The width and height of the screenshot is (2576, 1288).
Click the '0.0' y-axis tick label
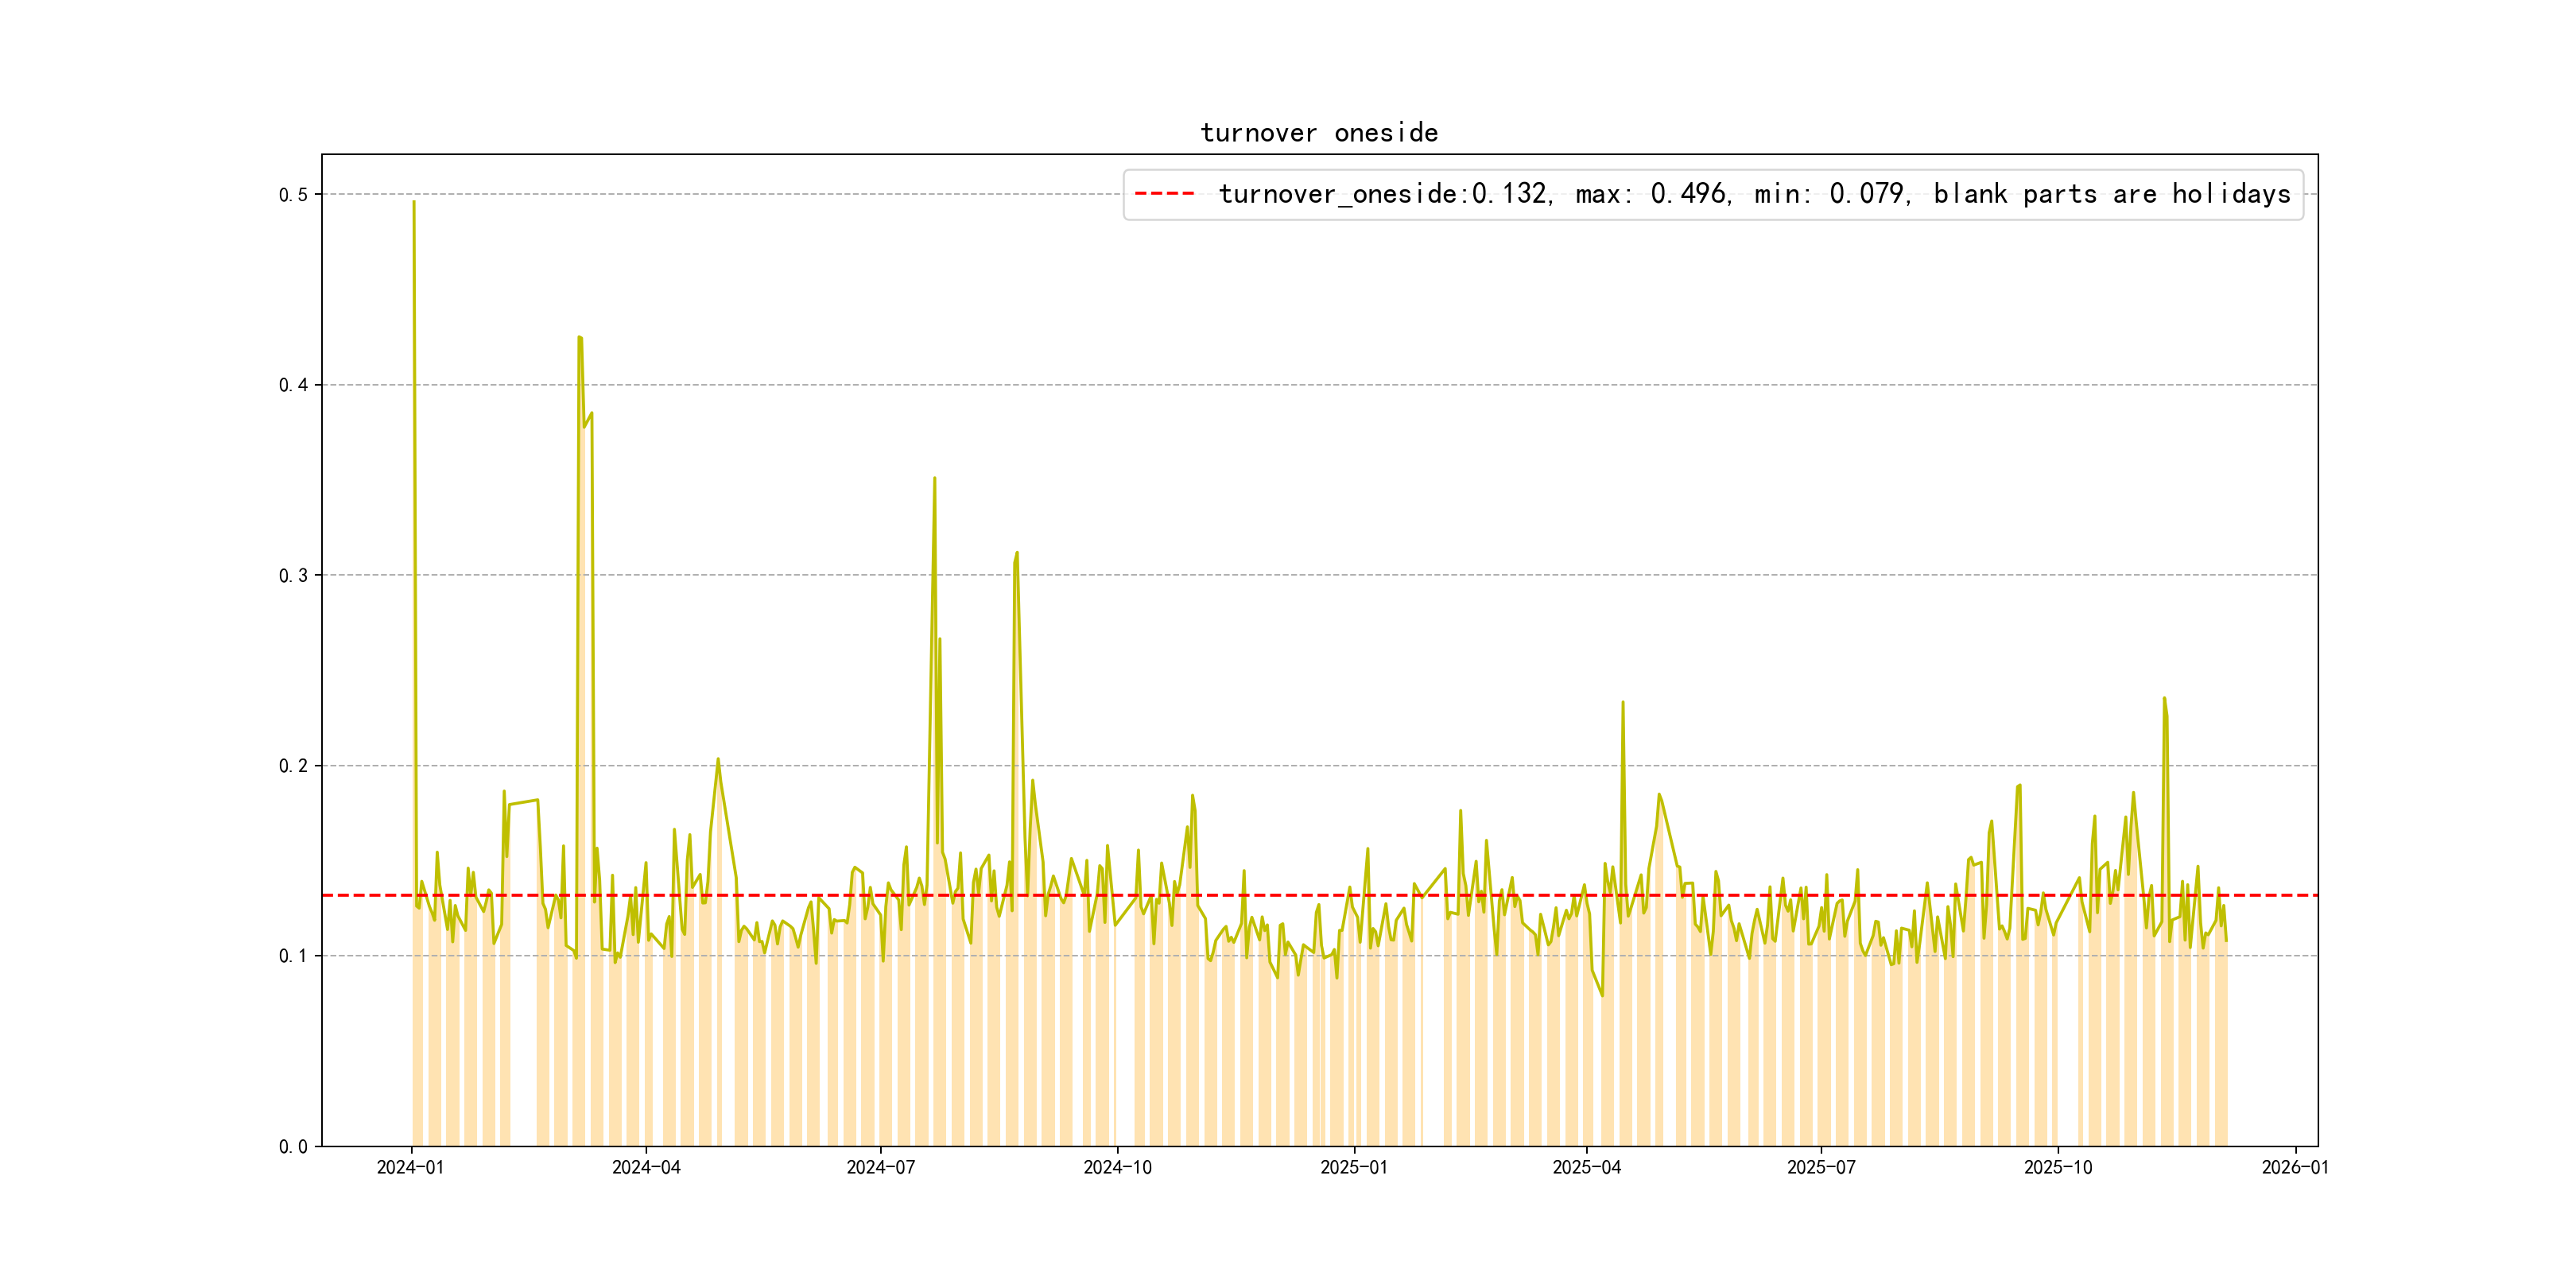[293, 1146]
